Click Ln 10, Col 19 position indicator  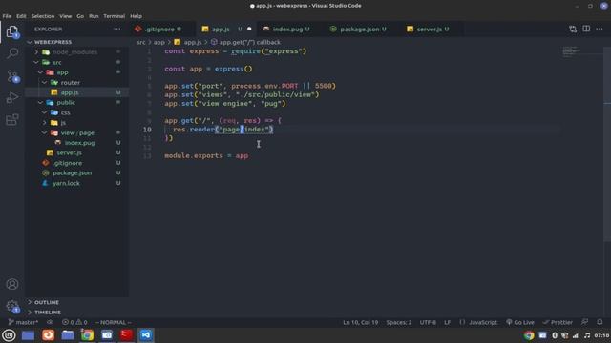[x=361, y=322]
